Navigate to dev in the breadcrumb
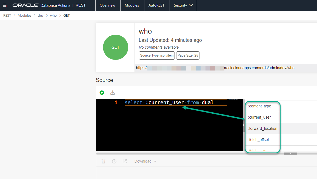The image size is (317, 179). 41,15
